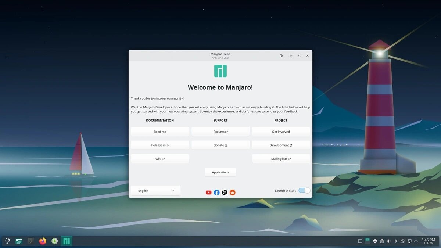Viewport: 441px width, 248px height.
Task: Click the Read me button
Action: 160,132
